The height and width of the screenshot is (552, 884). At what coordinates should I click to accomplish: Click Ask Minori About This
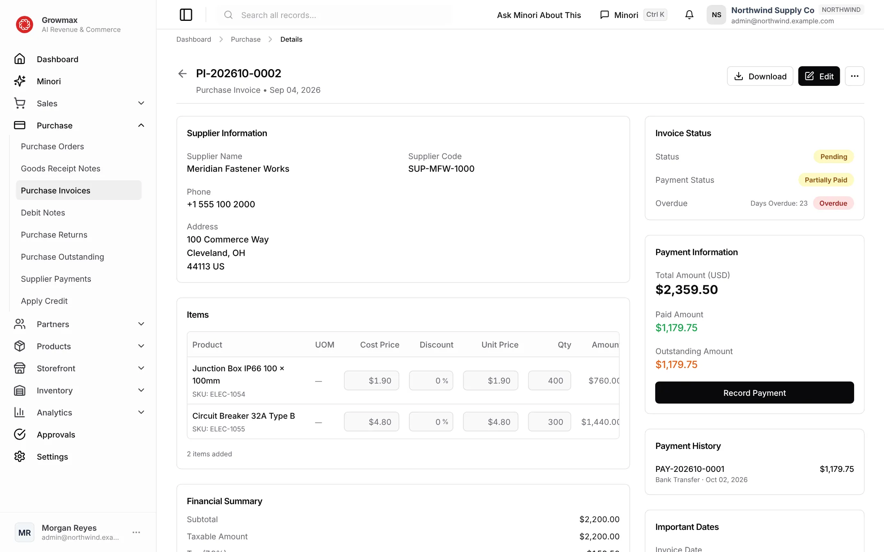point(539,15)
